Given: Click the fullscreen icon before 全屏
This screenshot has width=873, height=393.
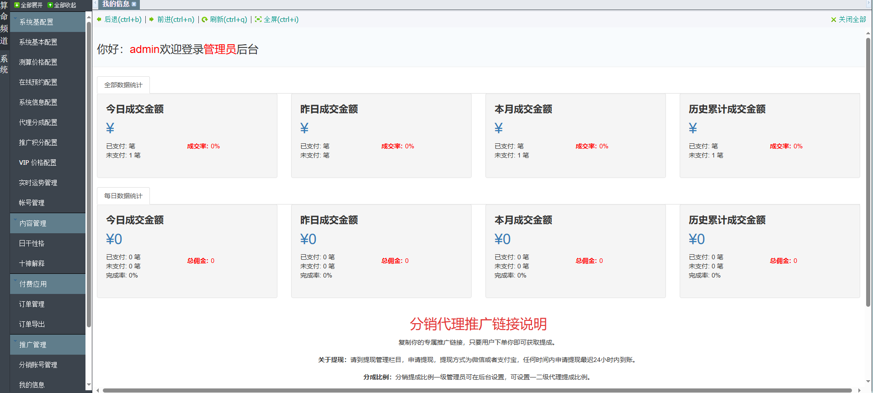Looking at the screenshot, I should coord(258,19).
